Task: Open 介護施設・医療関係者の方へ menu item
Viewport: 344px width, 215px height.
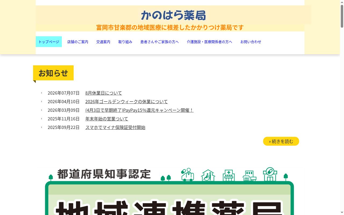Action: point(209,42)
